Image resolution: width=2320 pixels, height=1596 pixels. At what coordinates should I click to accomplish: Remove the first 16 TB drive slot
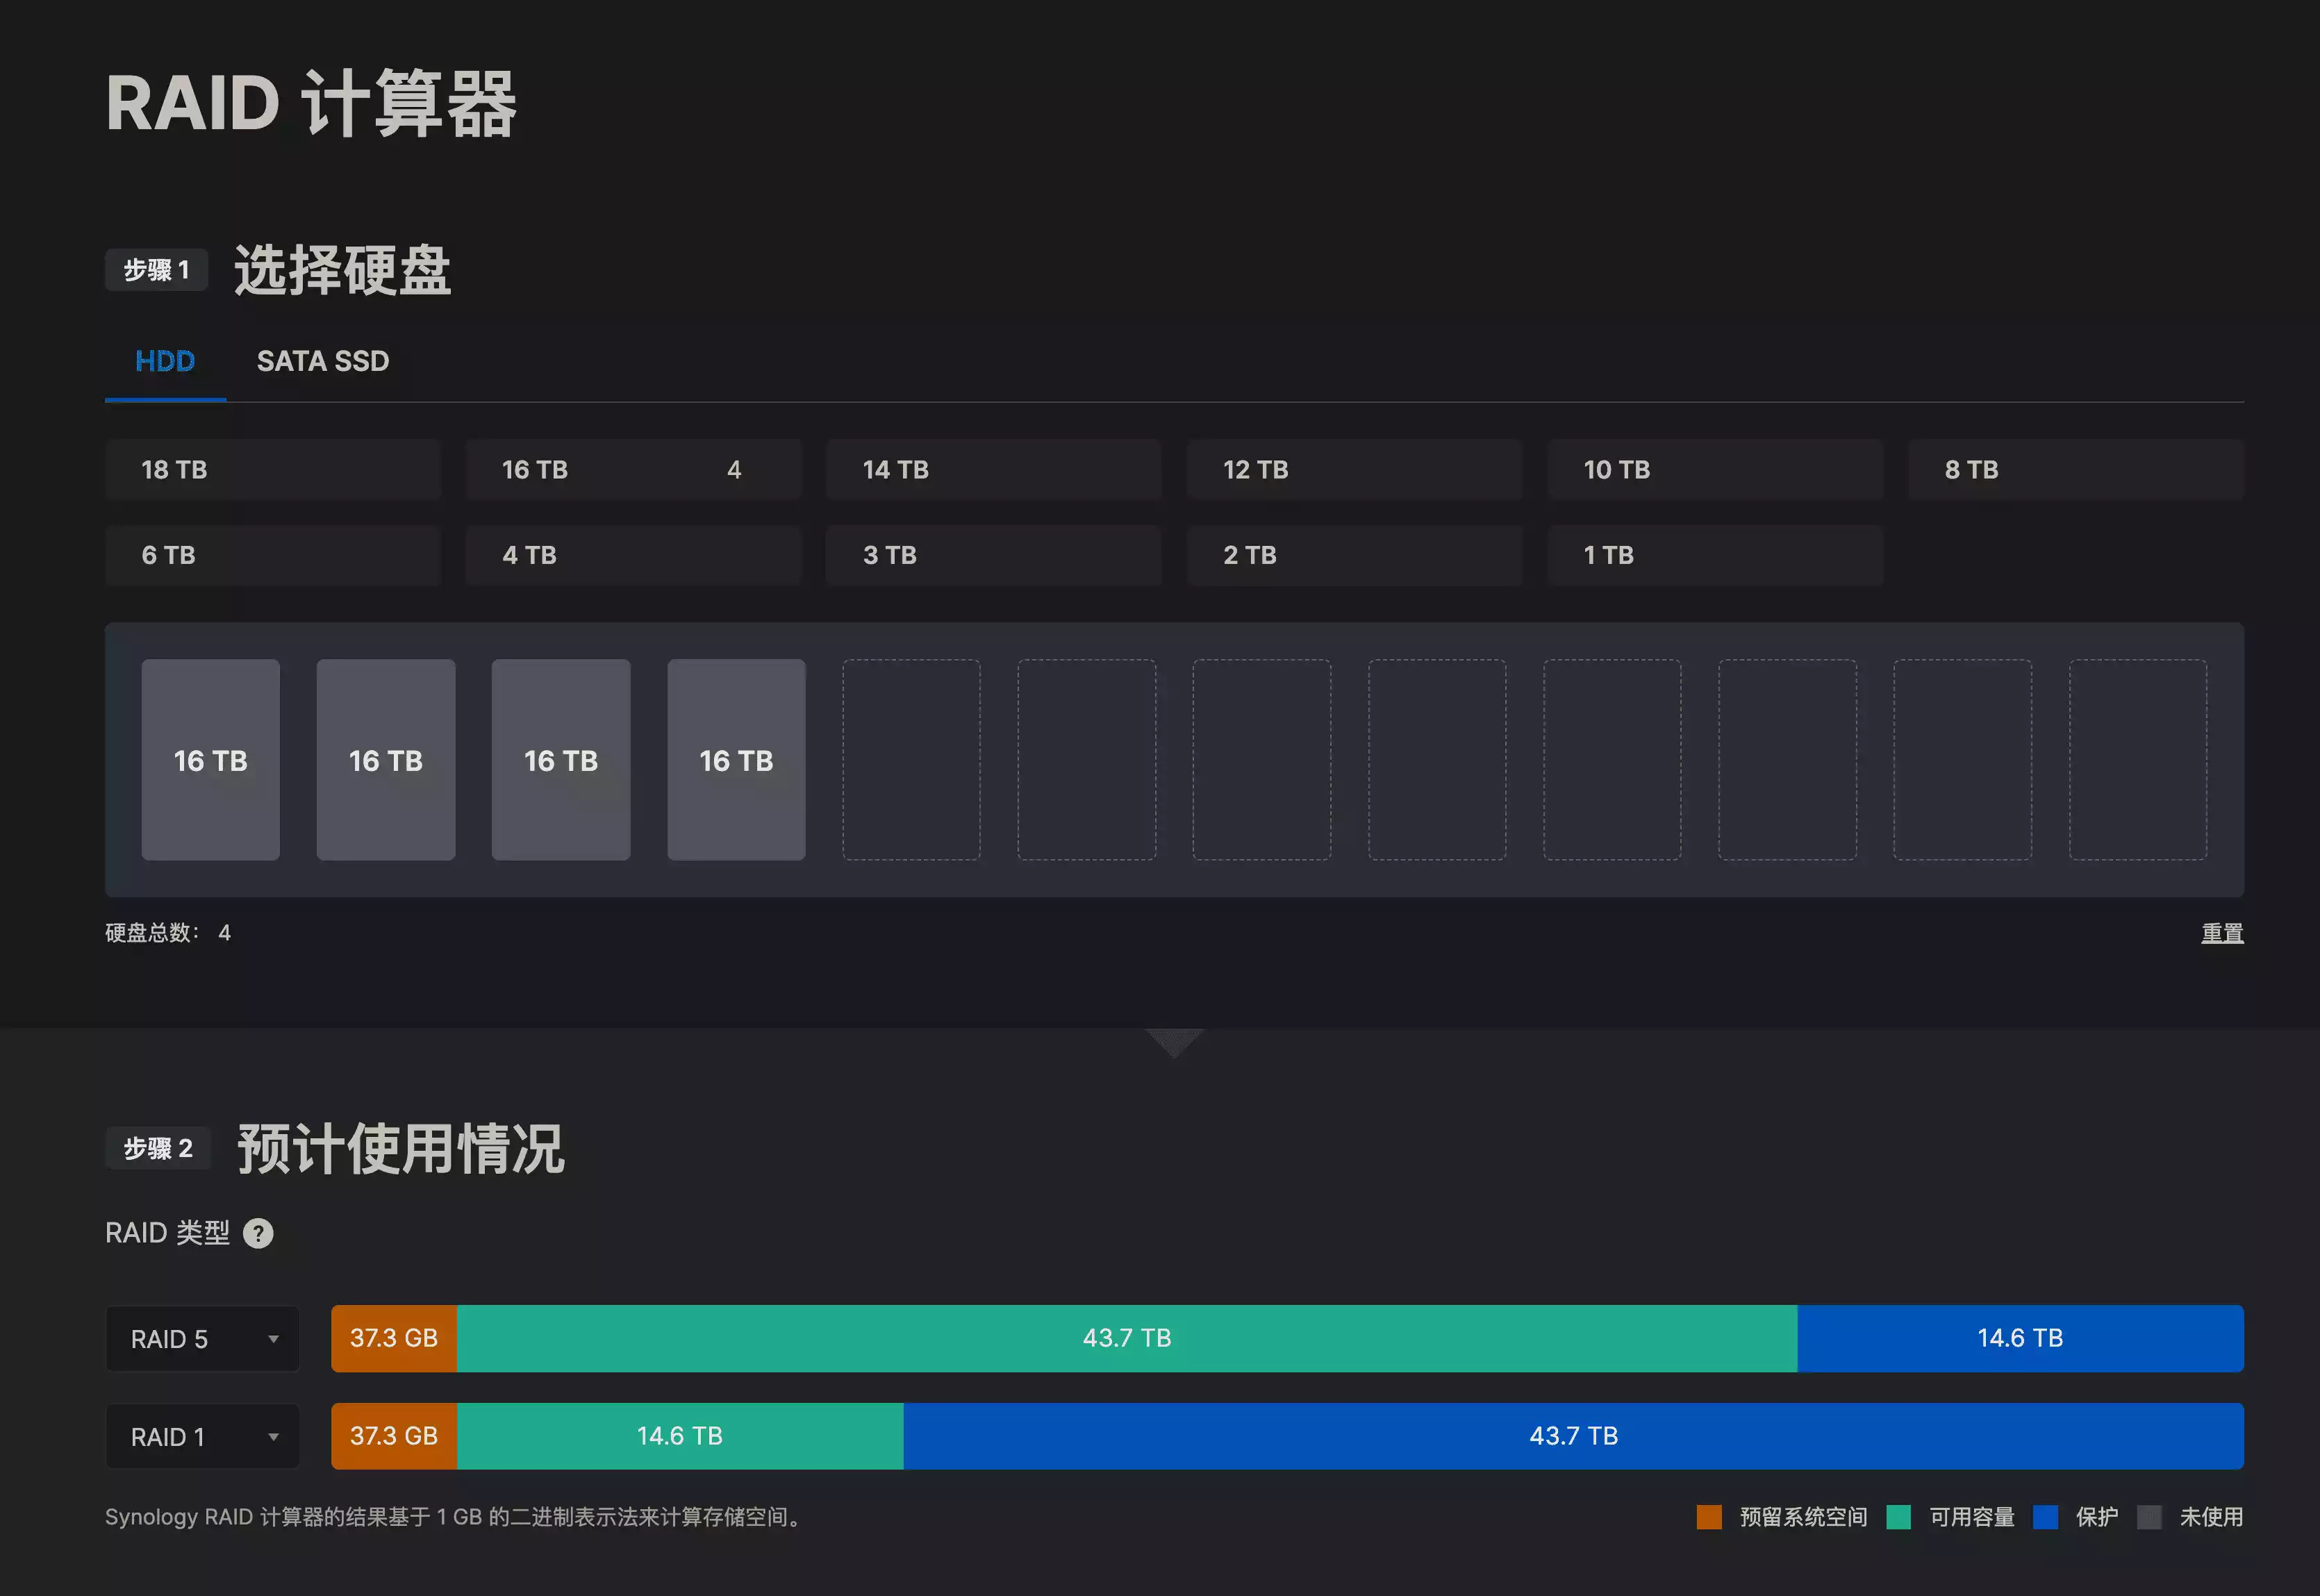[210, 760]
